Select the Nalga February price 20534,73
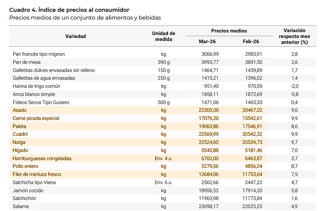Viewport: 325px width, 211px height. (x=253, y=142)
